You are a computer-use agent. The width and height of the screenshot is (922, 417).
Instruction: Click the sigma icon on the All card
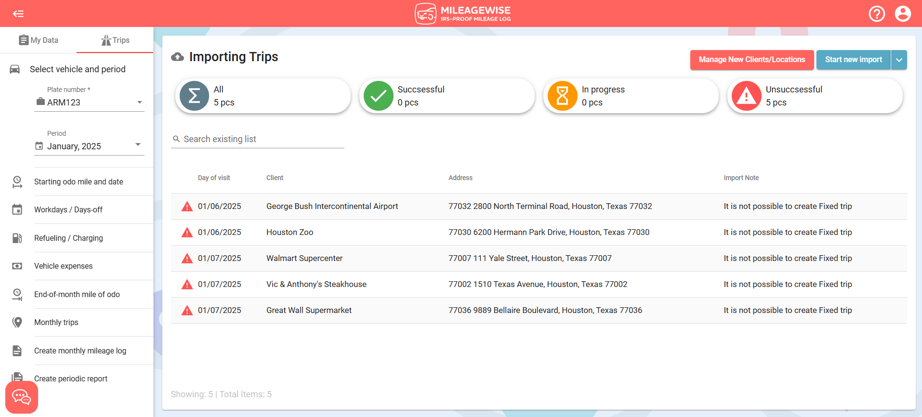[x=194, y=96]
